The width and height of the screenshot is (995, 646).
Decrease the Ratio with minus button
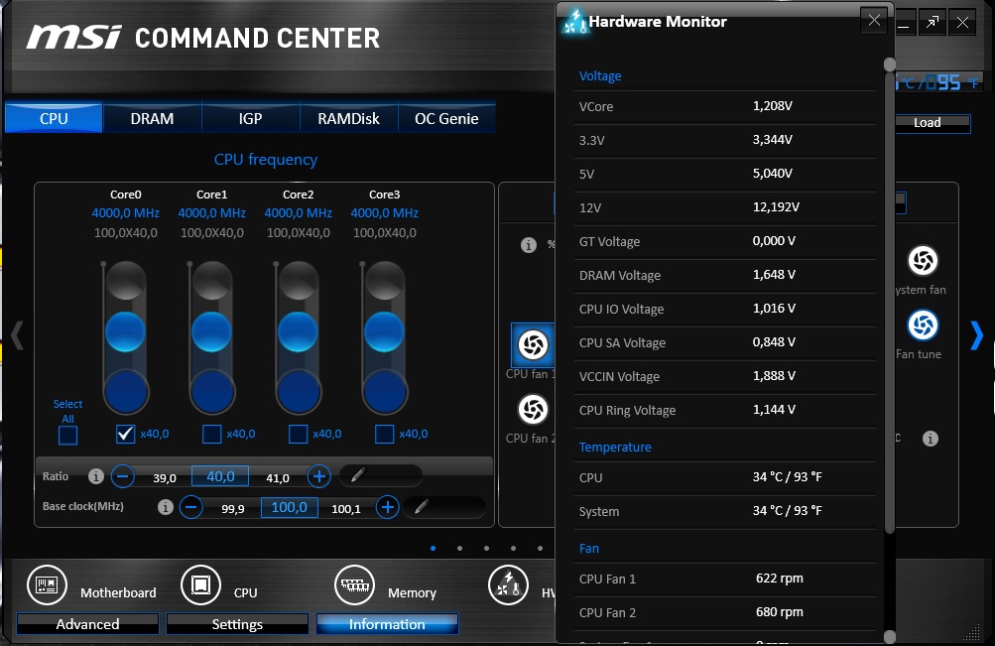tap(123, 476)
